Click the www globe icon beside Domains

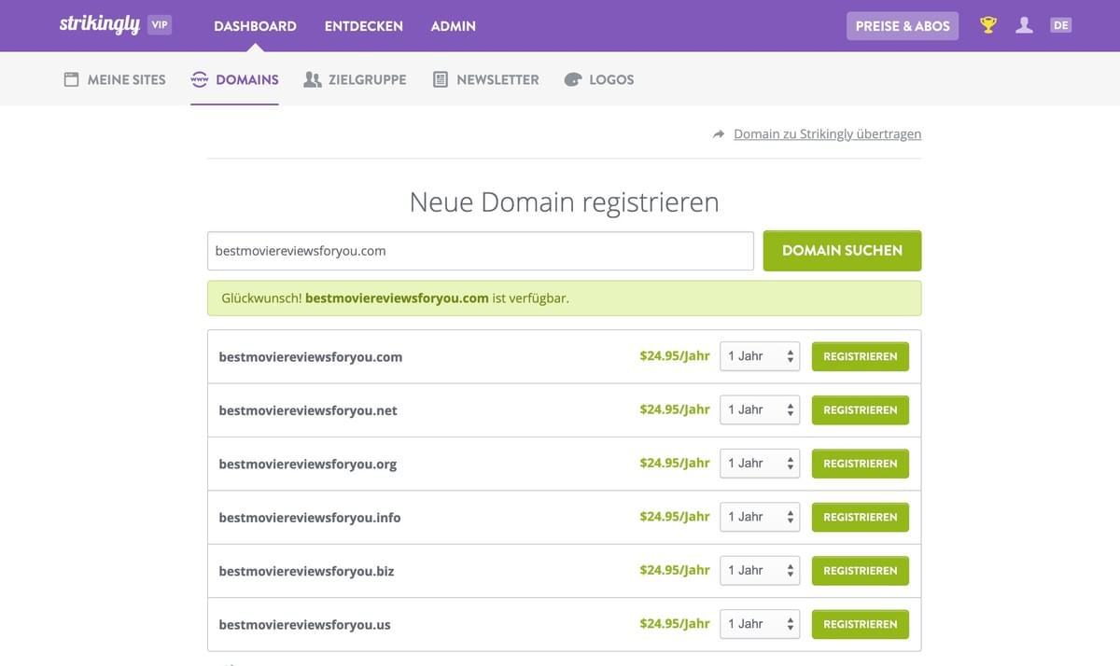(x=199, y=79)
